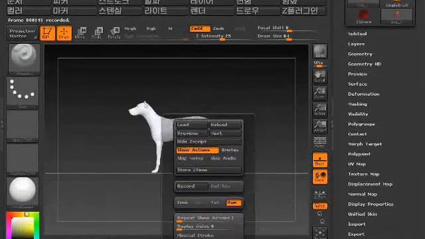Click the L.Sym symmetry icon
This screenshot has width=425, height=239.
tap(320, 195)
